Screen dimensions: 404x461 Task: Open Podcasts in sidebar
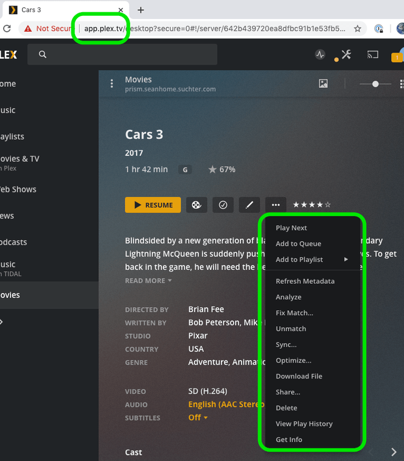(49, 242)
